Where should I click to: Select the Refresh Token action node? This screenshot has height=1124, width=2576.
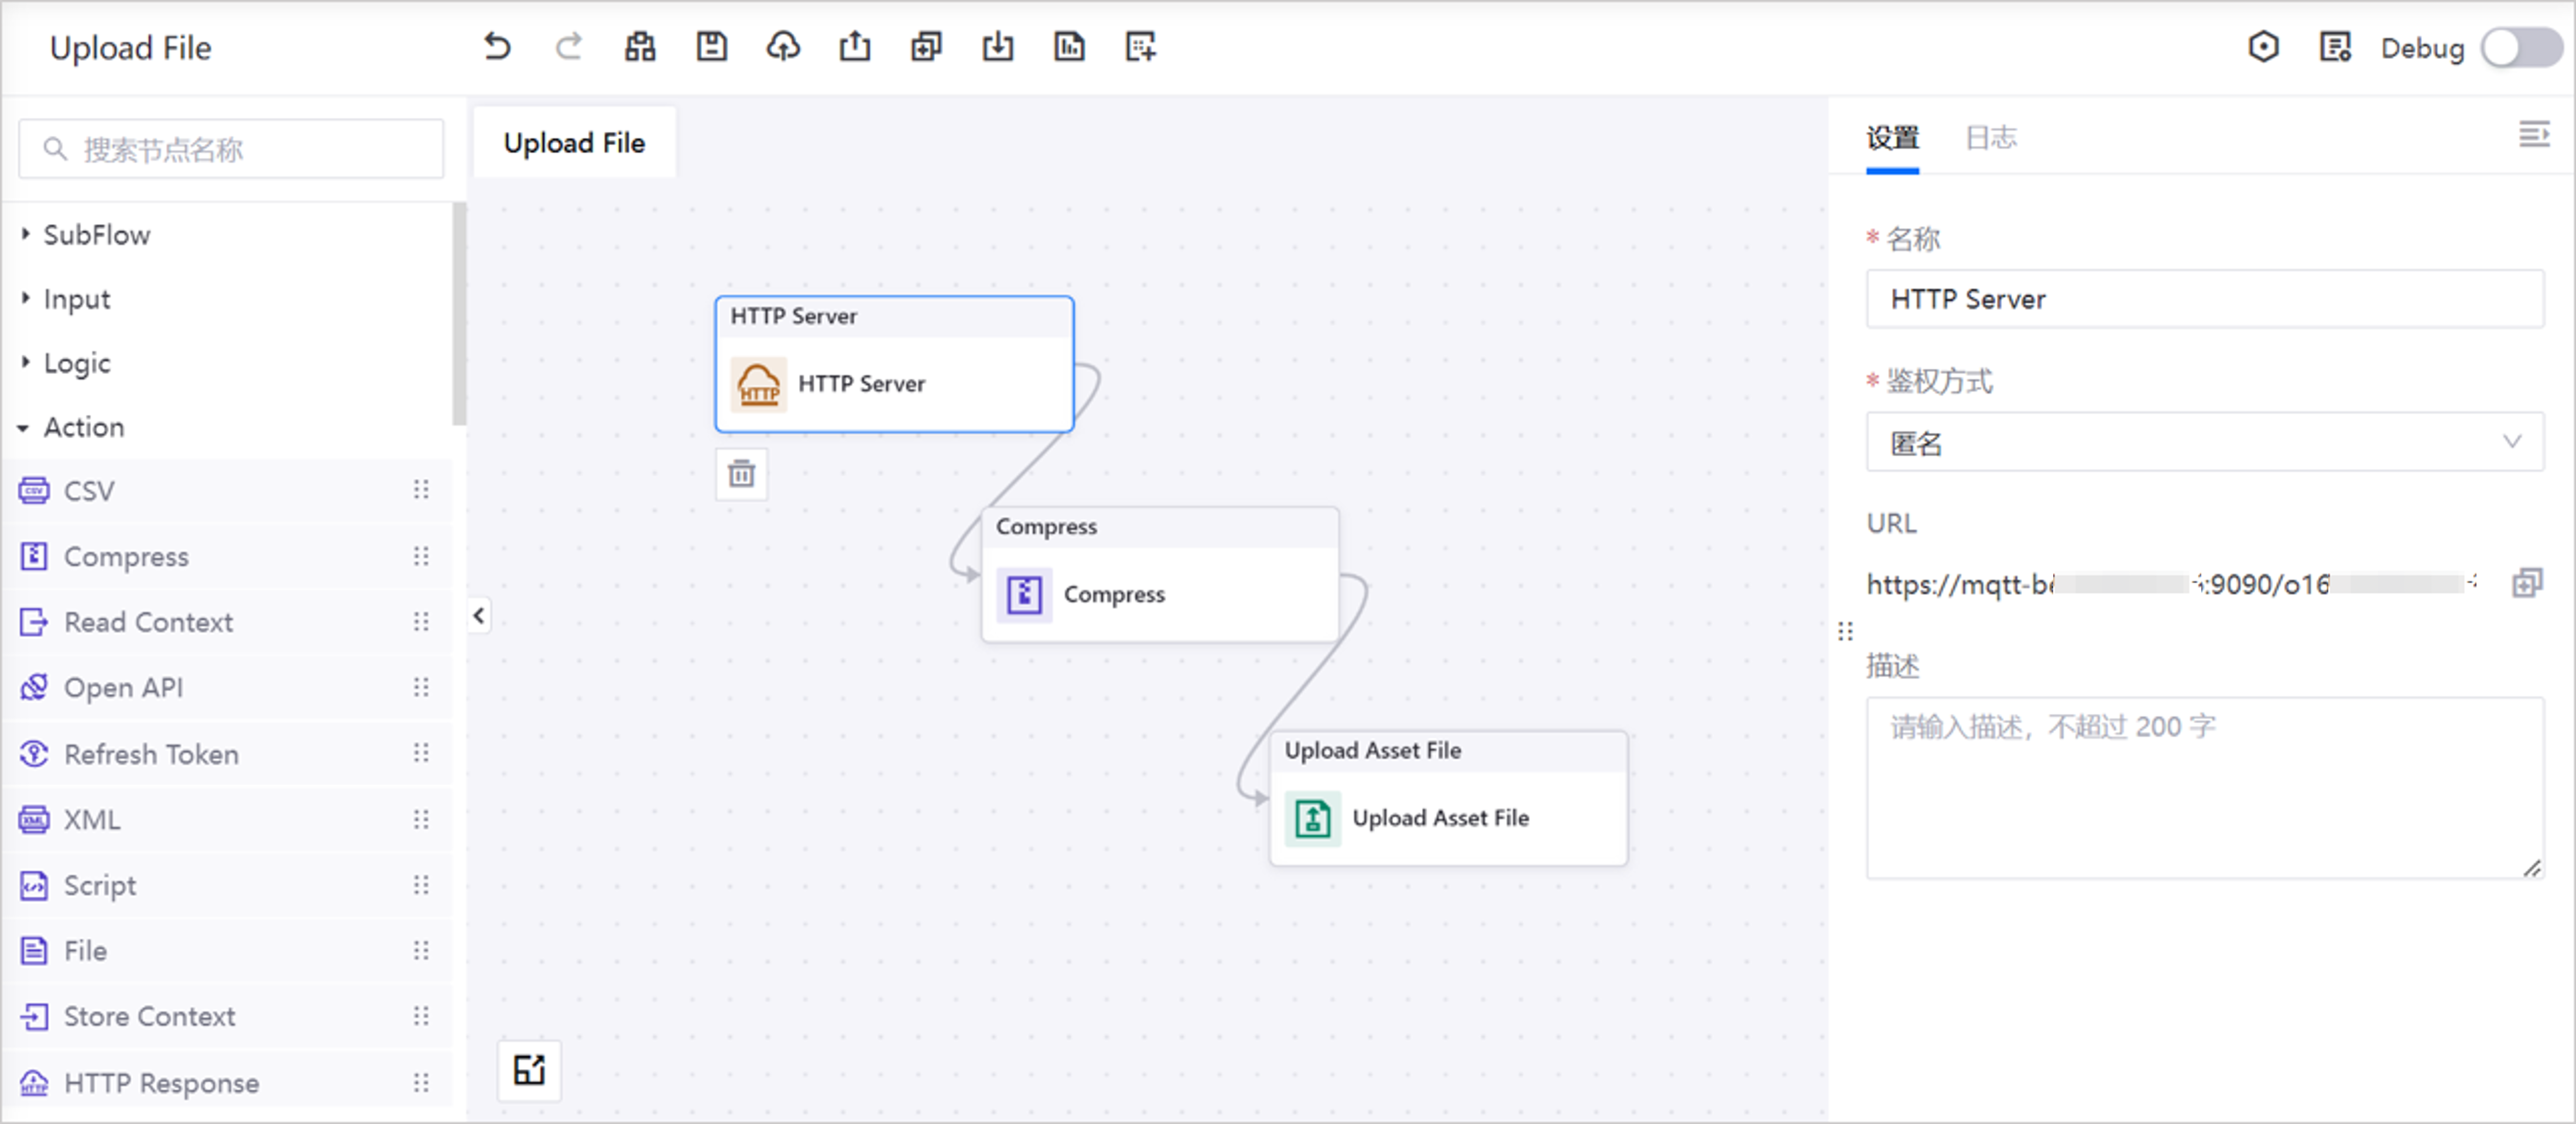150,754
